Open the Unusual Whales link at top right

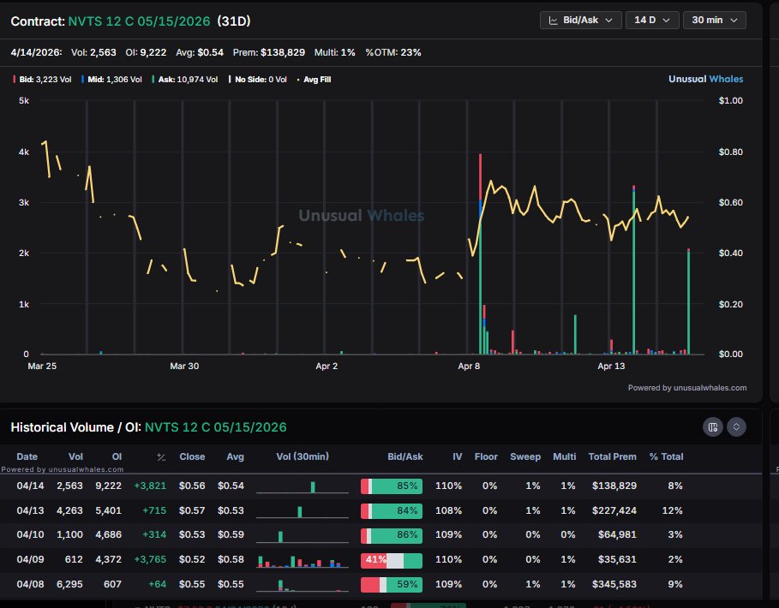705,79
